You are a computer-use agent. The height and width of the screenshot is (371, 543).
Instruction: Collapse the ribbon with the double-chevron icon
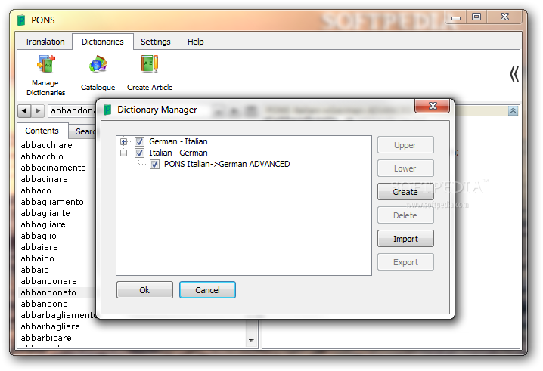(514, 74)
